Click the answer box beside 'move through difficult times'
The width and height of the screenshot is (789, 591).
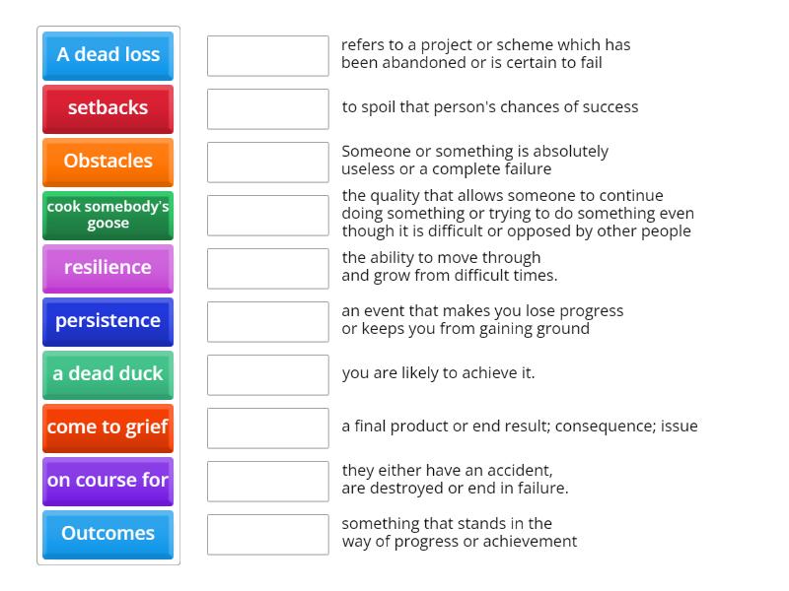pos(267,268)
